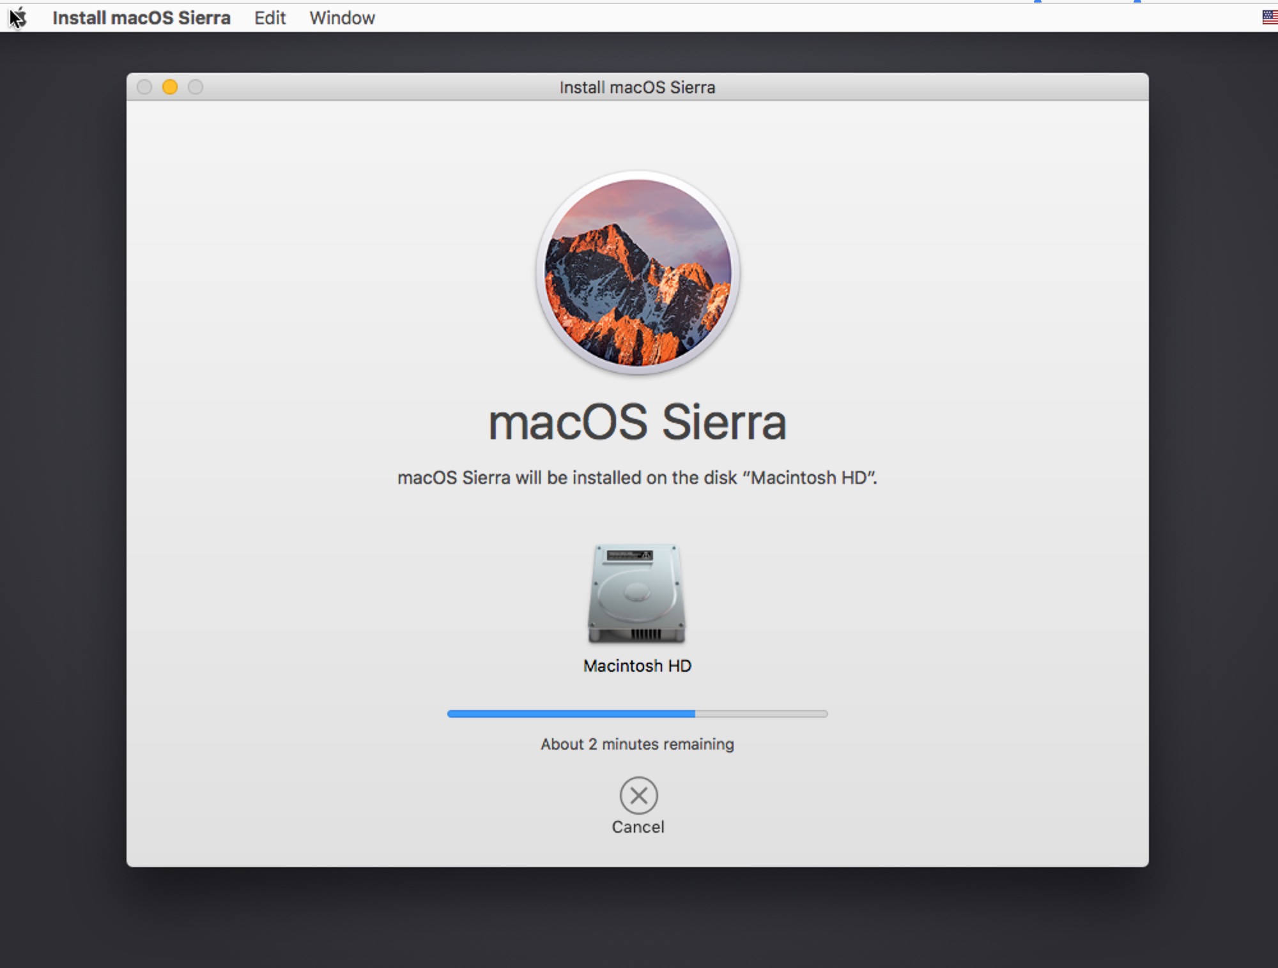
Task: Click the 'will be installed on the disk' message
Action: coord(637,478)
